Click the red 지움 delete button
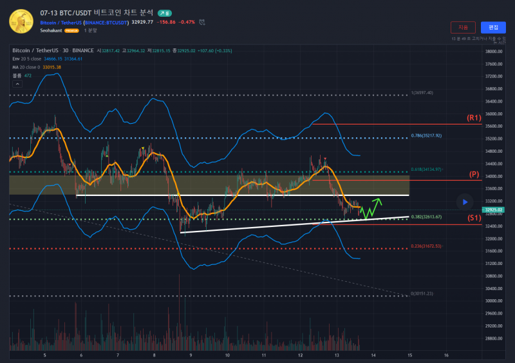 (x=464, y=28)
